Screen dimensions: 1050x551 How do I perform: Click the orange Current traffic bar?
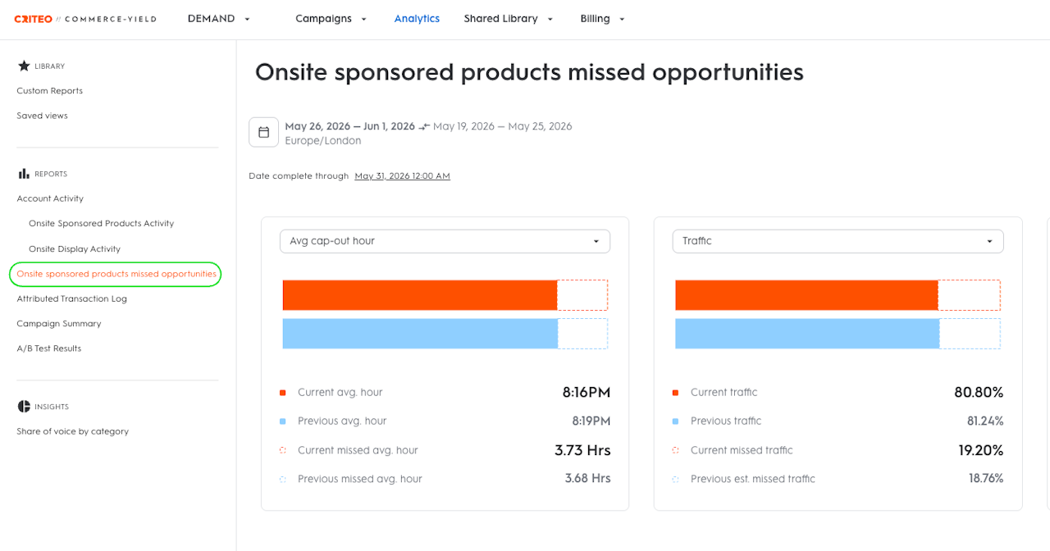pyautogui.click(x=806, y=295)
